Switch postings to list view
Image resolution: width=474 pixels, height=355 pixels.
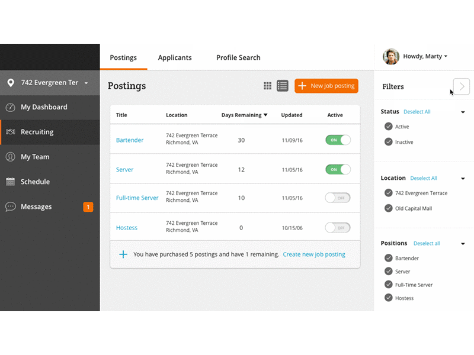(283, 85)
